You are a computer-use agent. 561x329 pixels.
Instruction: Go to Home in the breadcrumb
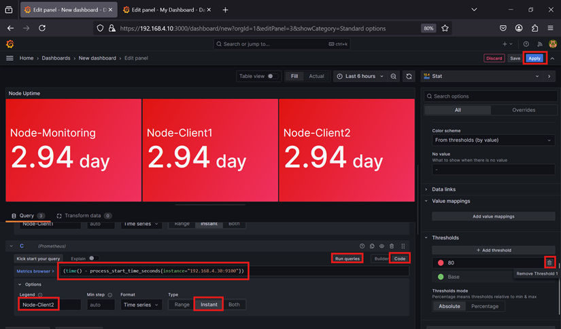pyautogui.click(x=27, y=58)
